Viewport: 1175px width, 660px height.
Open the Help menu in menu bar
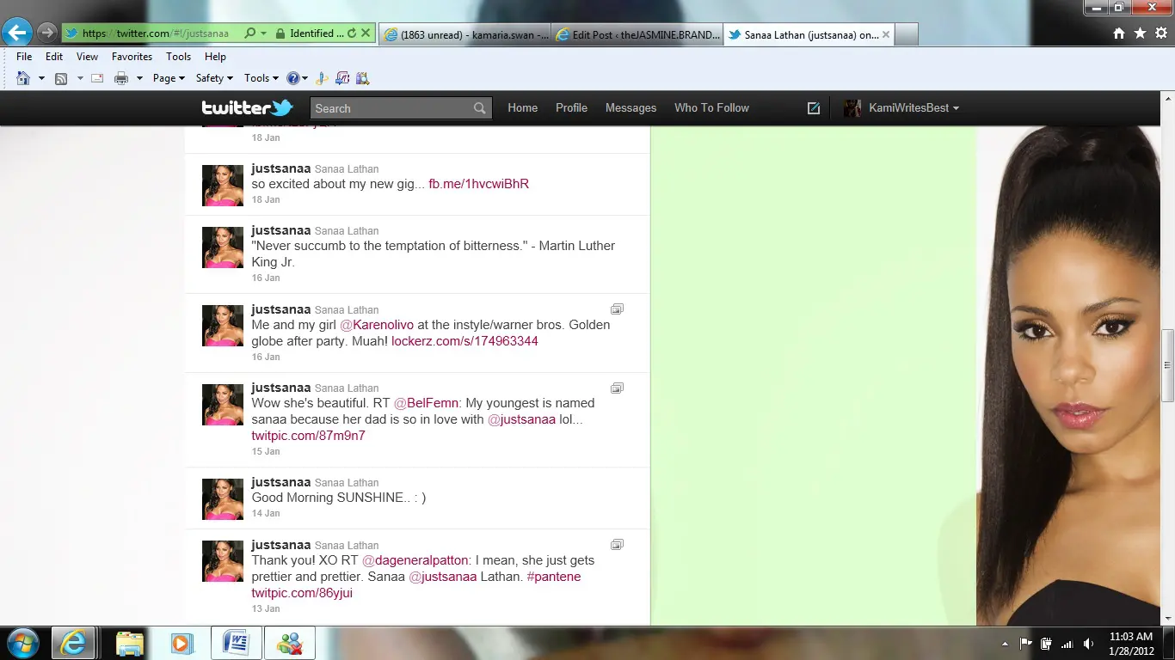pyautogui.click(x=215, y=57)
